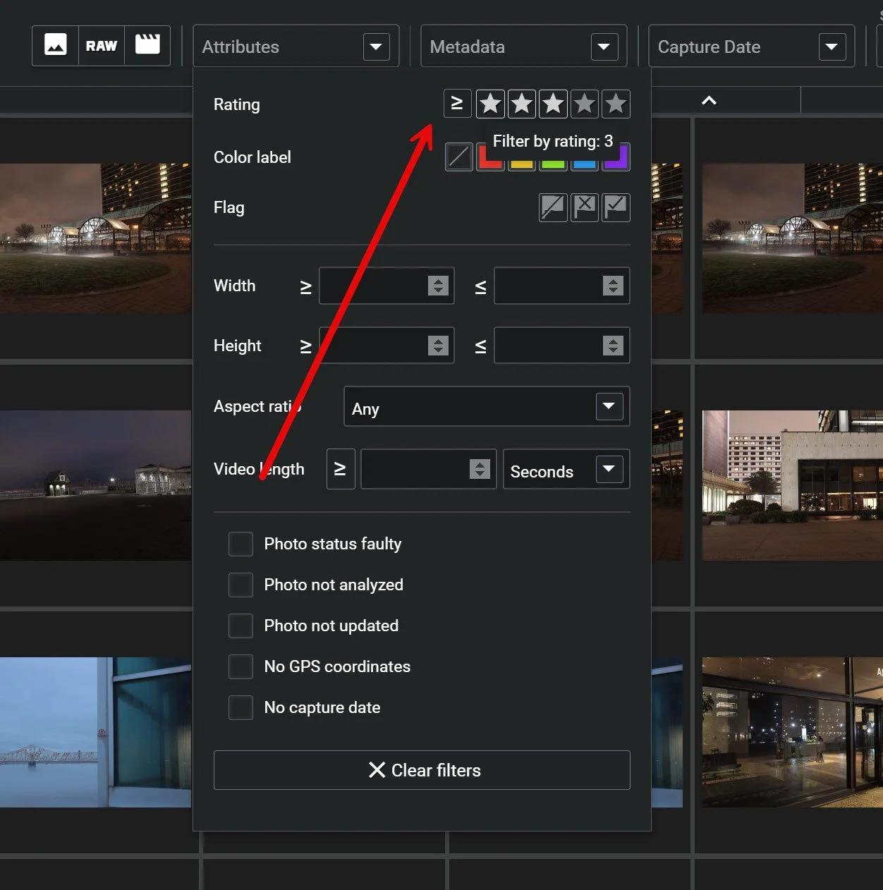Toggle the Photo not analyzed option

240,585
